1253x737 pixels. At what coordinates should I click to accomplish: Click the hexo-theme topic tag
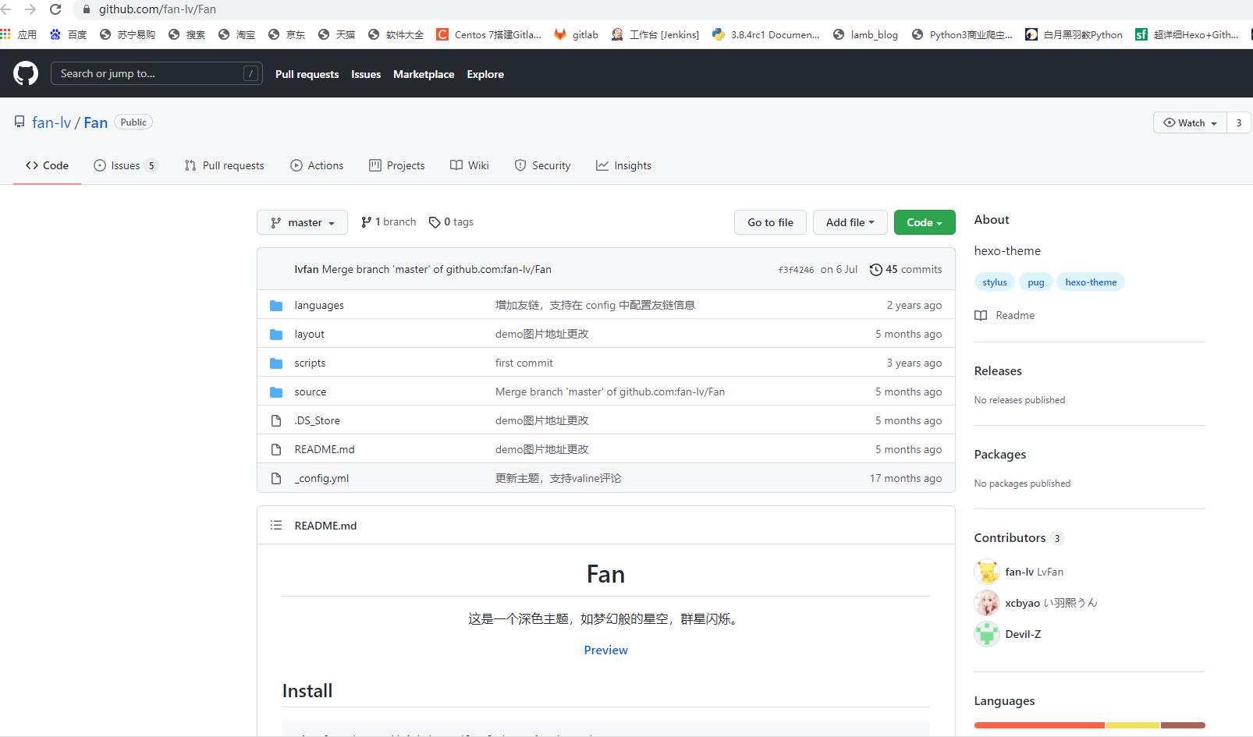pos(1091,282)
